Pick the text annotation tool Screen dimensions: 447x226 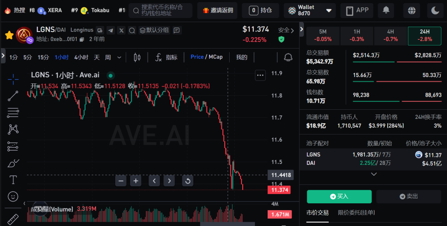(x=13, y=180)
